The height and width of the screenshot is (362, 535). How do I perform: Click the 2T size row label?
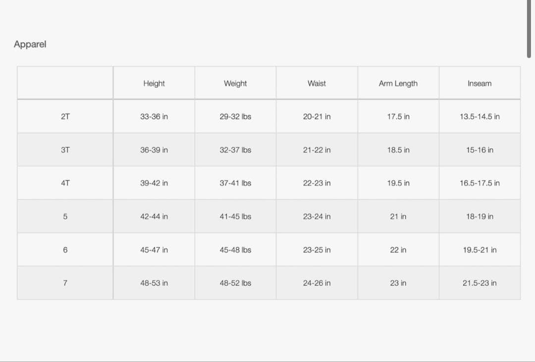pyautogui.click(x=65, y=117)
